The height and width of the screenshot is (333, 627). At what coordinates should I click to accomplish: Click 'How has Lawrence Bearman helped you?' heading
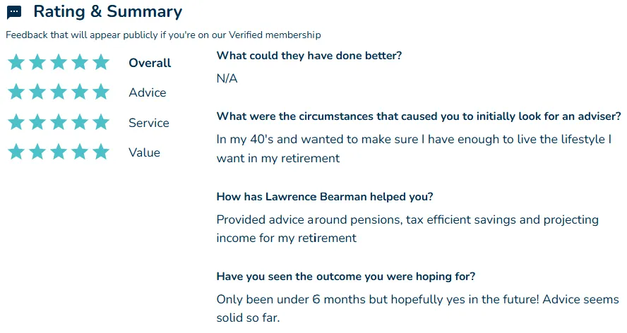coord(325,197)
